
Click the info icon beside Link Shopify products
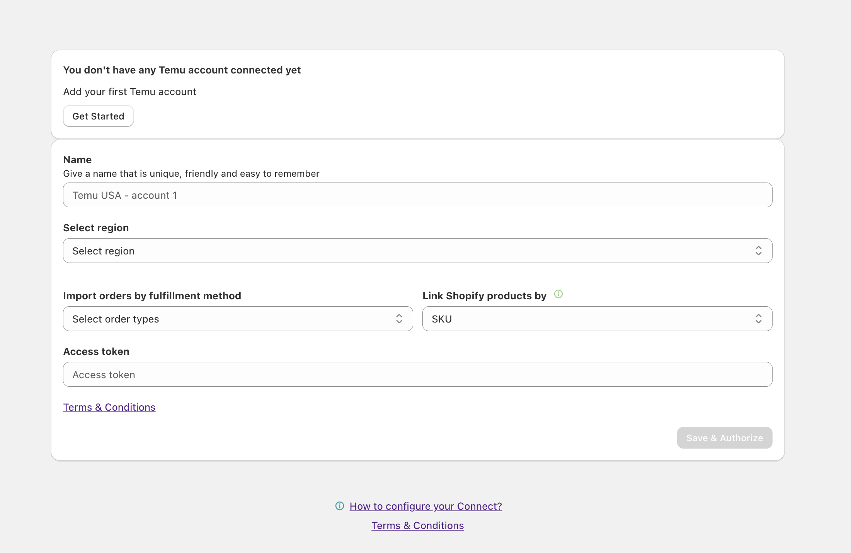[x=558, y=294]
